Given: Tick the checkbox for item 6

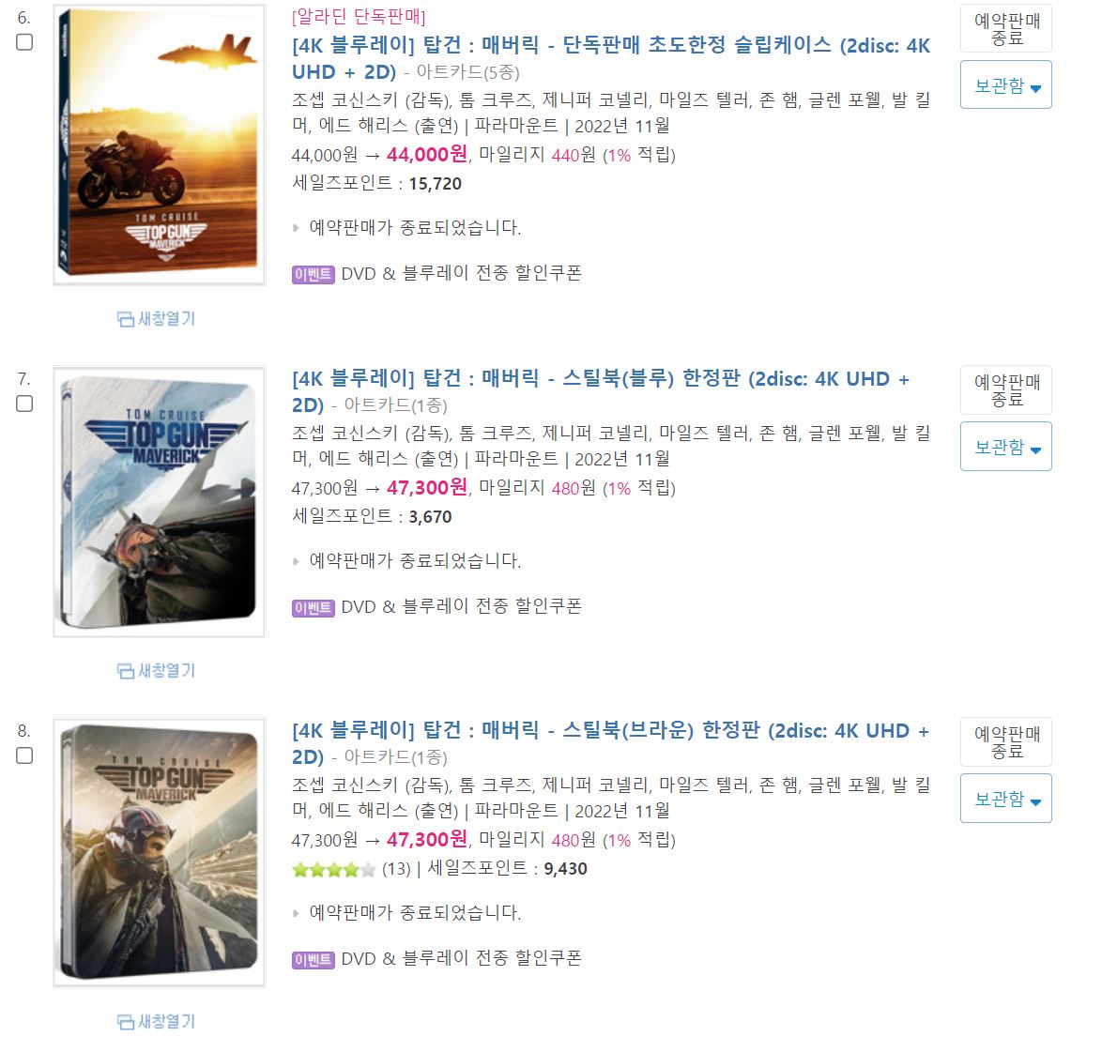Looking at the screenshot, I should coord(24,42).
